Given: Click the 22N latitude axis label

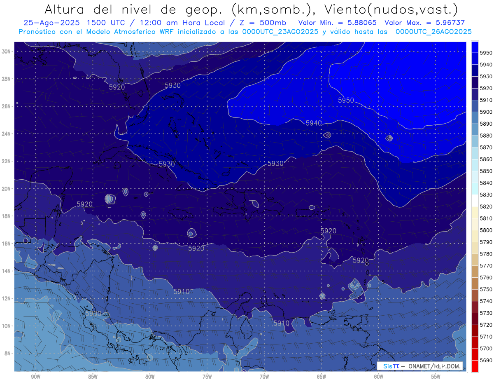Looking at the screenshot, I should pos(6,161).
